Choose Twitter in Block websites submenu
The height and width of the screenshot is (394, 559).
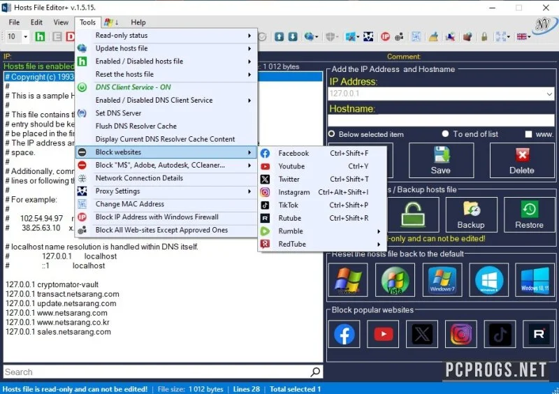tap(322, 180)
